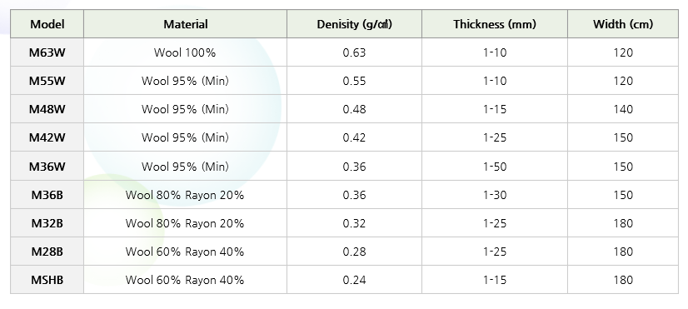The image size is (688, 309).
Task: Click the 1-30 thickness value
Action: (495, 195)
